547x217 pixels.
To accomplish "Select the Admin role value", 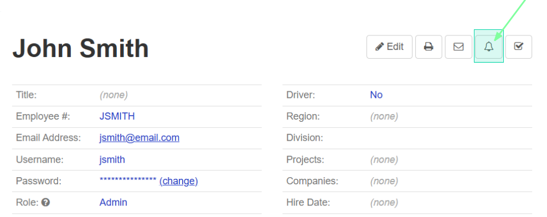I will pos(113,203).
